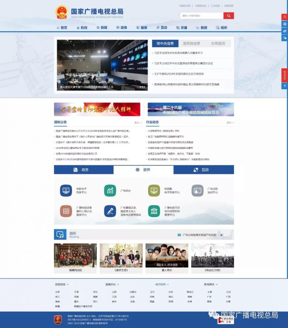Select the 党中央信息 tab
Viewport: 288px width, 328px height.
(165, 43)
